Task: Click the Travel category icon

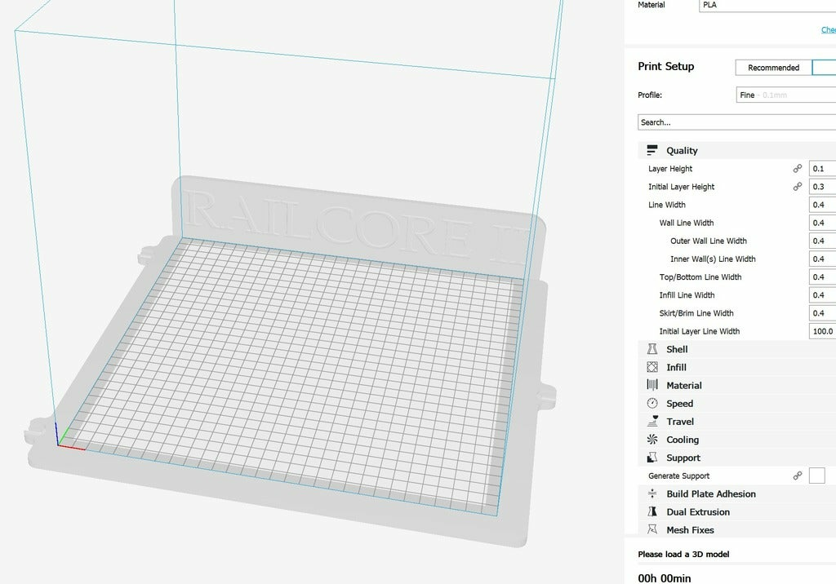Action: pos(652,422)
